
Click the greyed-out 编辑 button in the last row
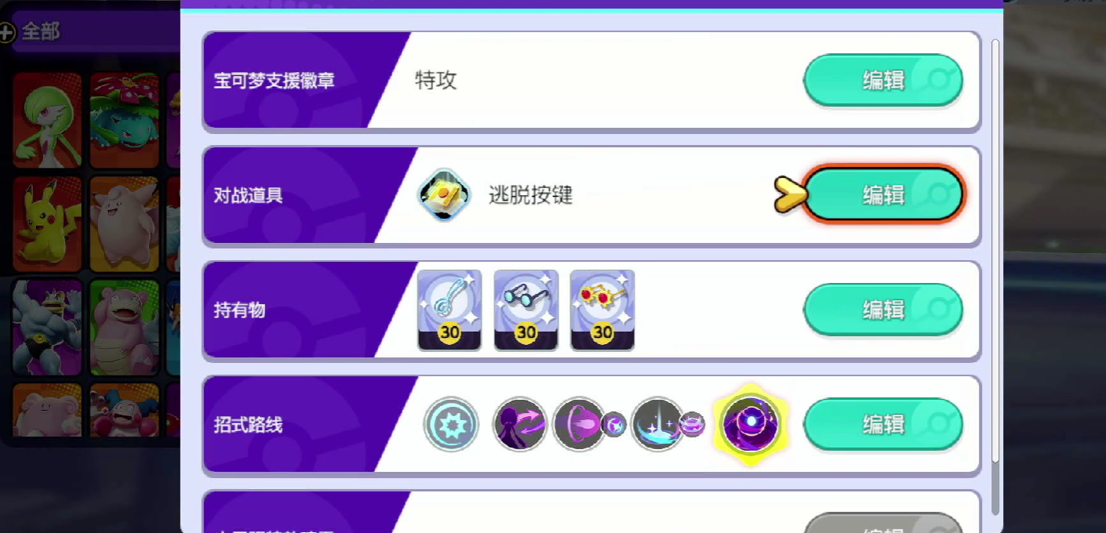883,523
